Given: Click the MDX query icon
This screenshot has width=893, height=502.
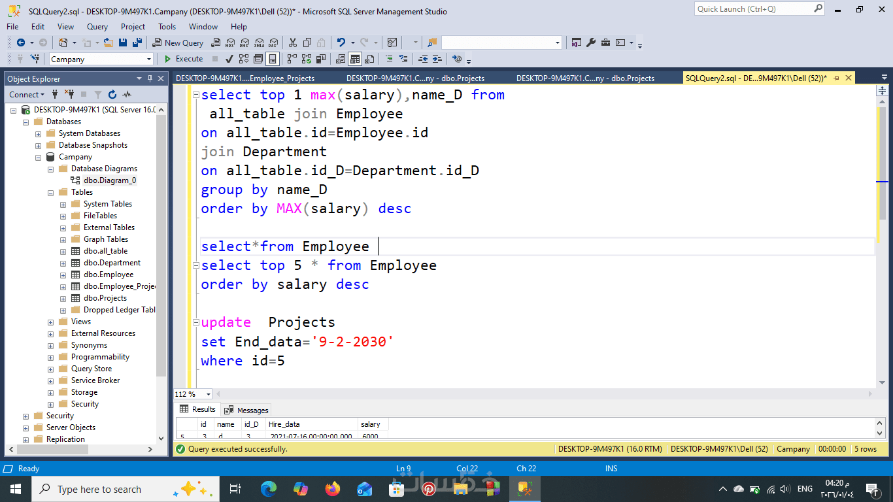Looking at the screenshot, I should [229, 42].
